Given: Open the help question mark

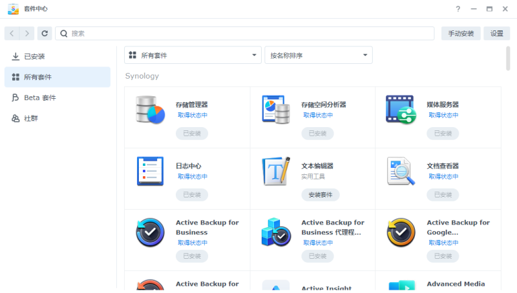Looking at the screenshot, I should (x=458, y=9).
